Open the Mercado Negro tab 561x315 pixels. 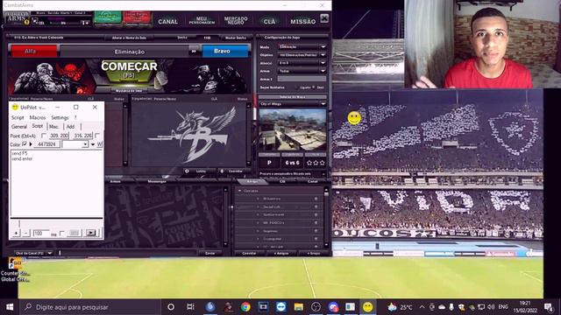tap(236, 20)
